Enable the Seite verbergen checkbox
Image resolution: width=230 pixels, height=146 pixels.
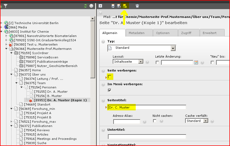click(110, 77)
